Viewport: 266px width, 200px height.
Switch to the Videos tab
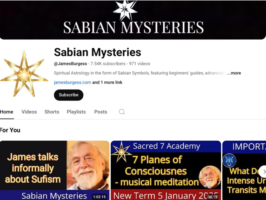pyautogui.click(x=29, y=112)
